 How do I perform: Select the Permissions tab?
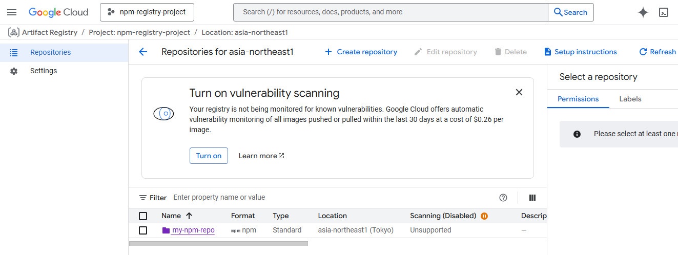[x=578, y=99]
